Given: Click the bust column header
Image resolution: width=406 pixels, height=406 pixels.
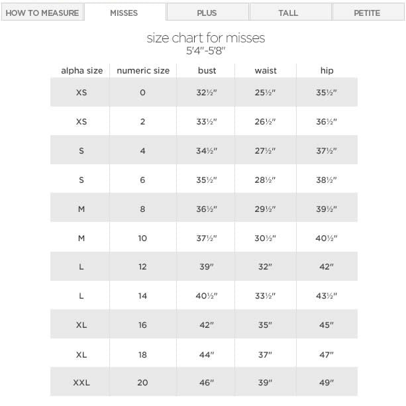Looking at the screenshot, I should pos(207,70).
